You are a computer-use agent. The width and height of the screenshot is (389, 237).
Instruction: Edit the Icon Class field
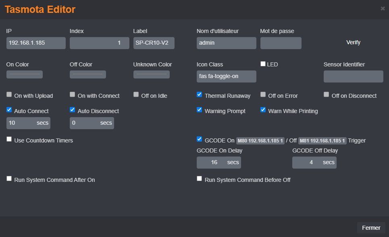[x=227, y=76]
